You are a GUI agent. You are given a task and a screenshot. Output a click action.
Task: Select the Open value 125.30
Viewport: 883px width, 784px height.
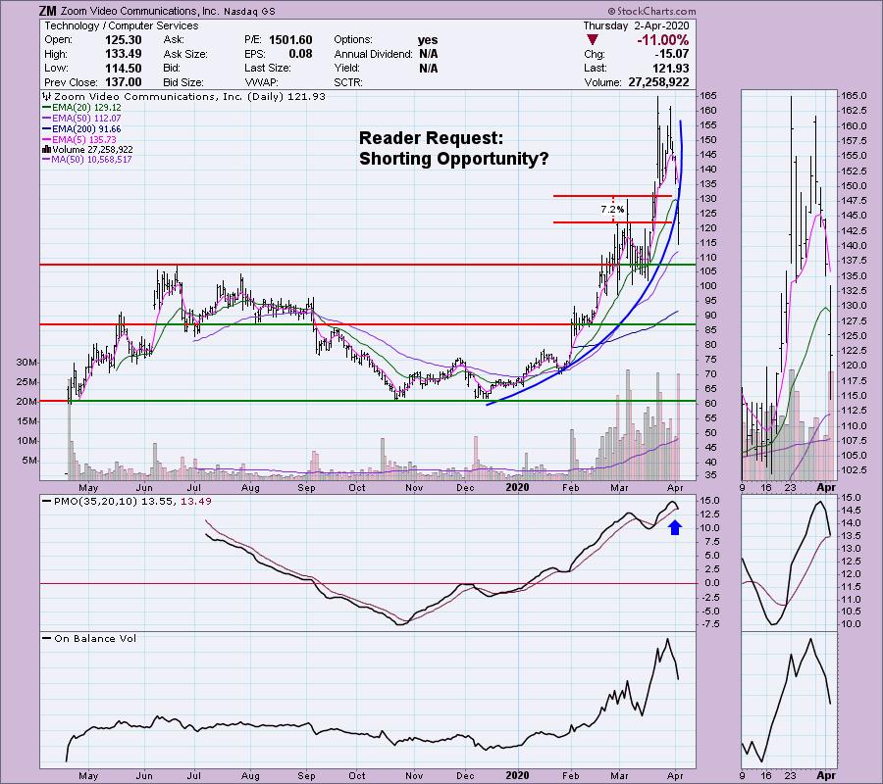123,40
